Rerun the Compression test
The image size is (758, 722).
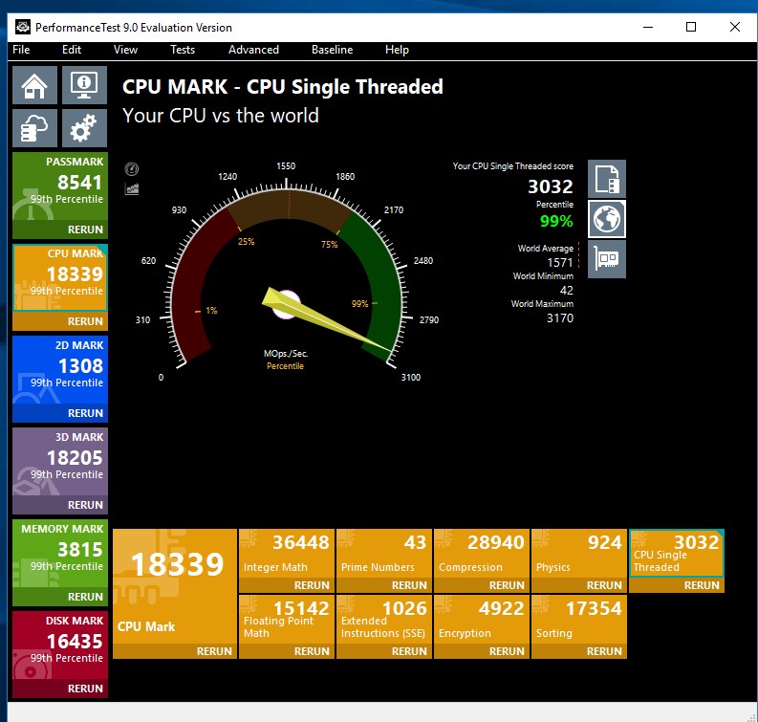pos(482,585)
